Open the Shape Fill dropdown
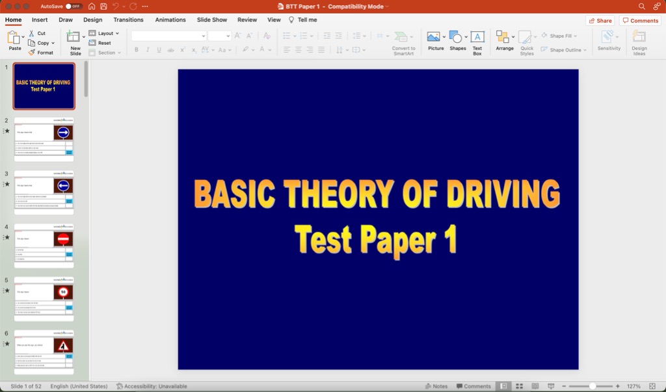666x392 pixels. tap(561, 36)
